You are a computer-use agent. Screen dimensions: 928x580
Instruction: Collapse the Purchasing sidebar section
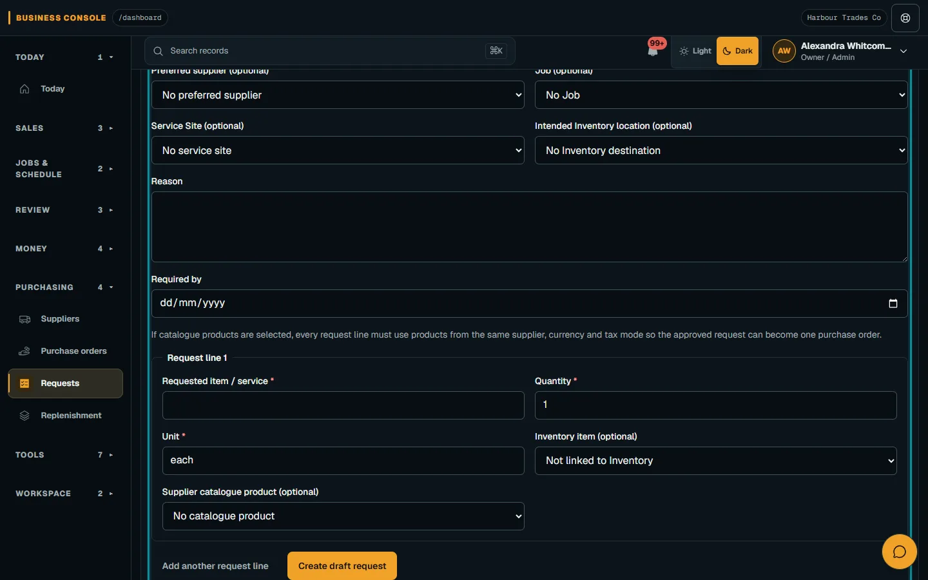pos(64,287)
